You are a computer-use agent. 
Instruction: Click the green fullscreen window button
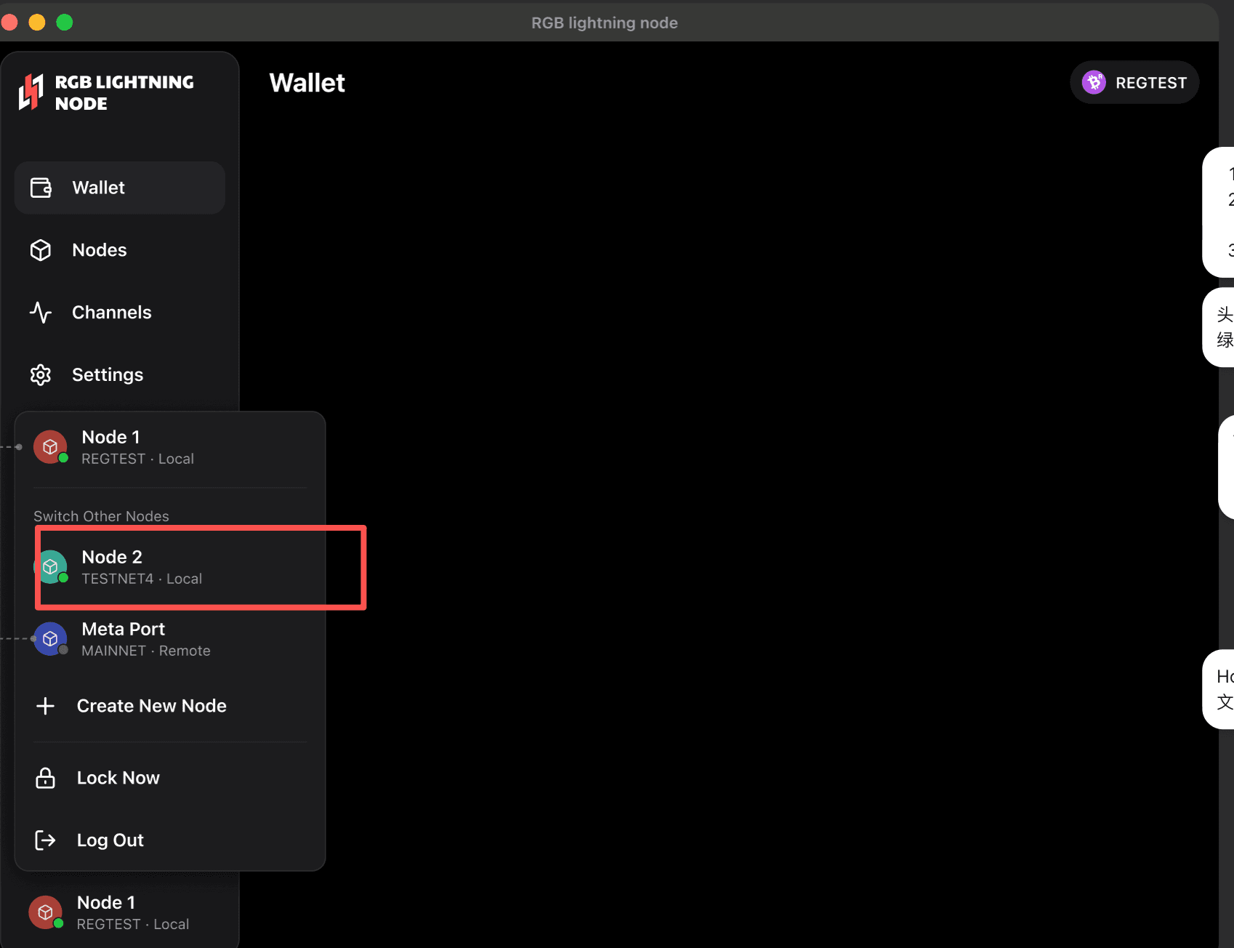point(65,23)
